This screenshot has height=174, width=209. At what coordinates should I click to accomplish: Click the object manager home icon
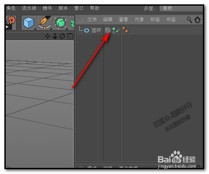click(197, 20)
